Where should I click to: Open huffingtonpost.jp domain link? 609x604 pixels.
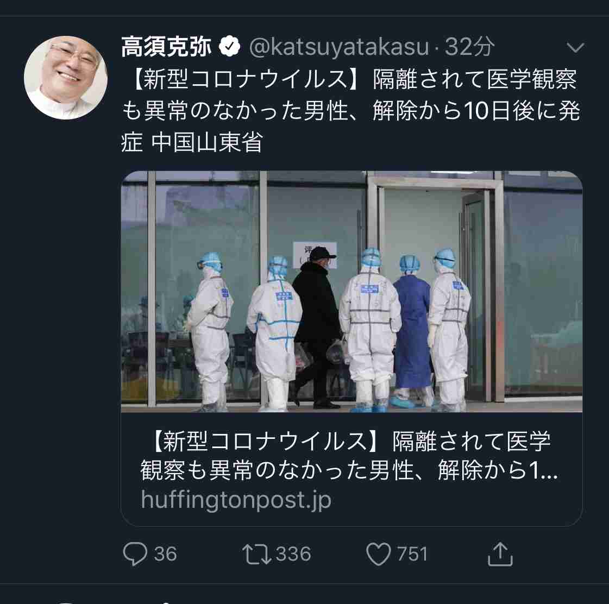tap(236, 500)
